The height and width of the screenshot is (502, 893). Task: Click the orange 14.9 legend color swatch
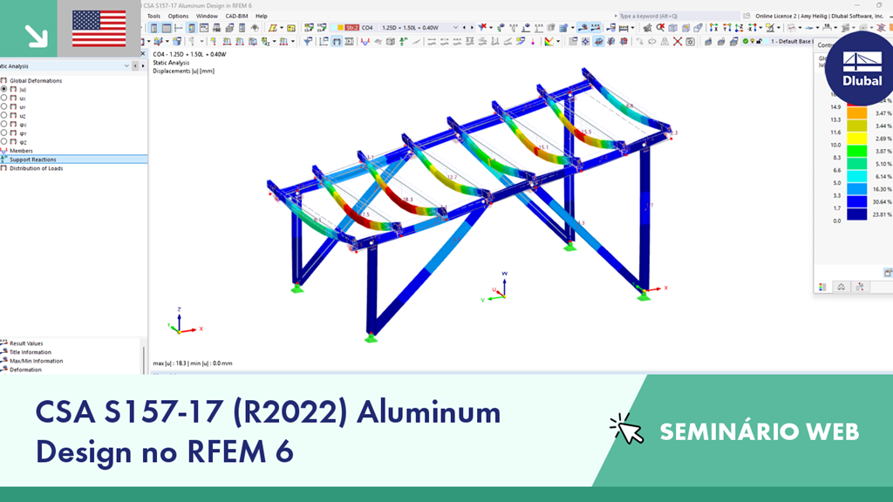pos(856,112)
